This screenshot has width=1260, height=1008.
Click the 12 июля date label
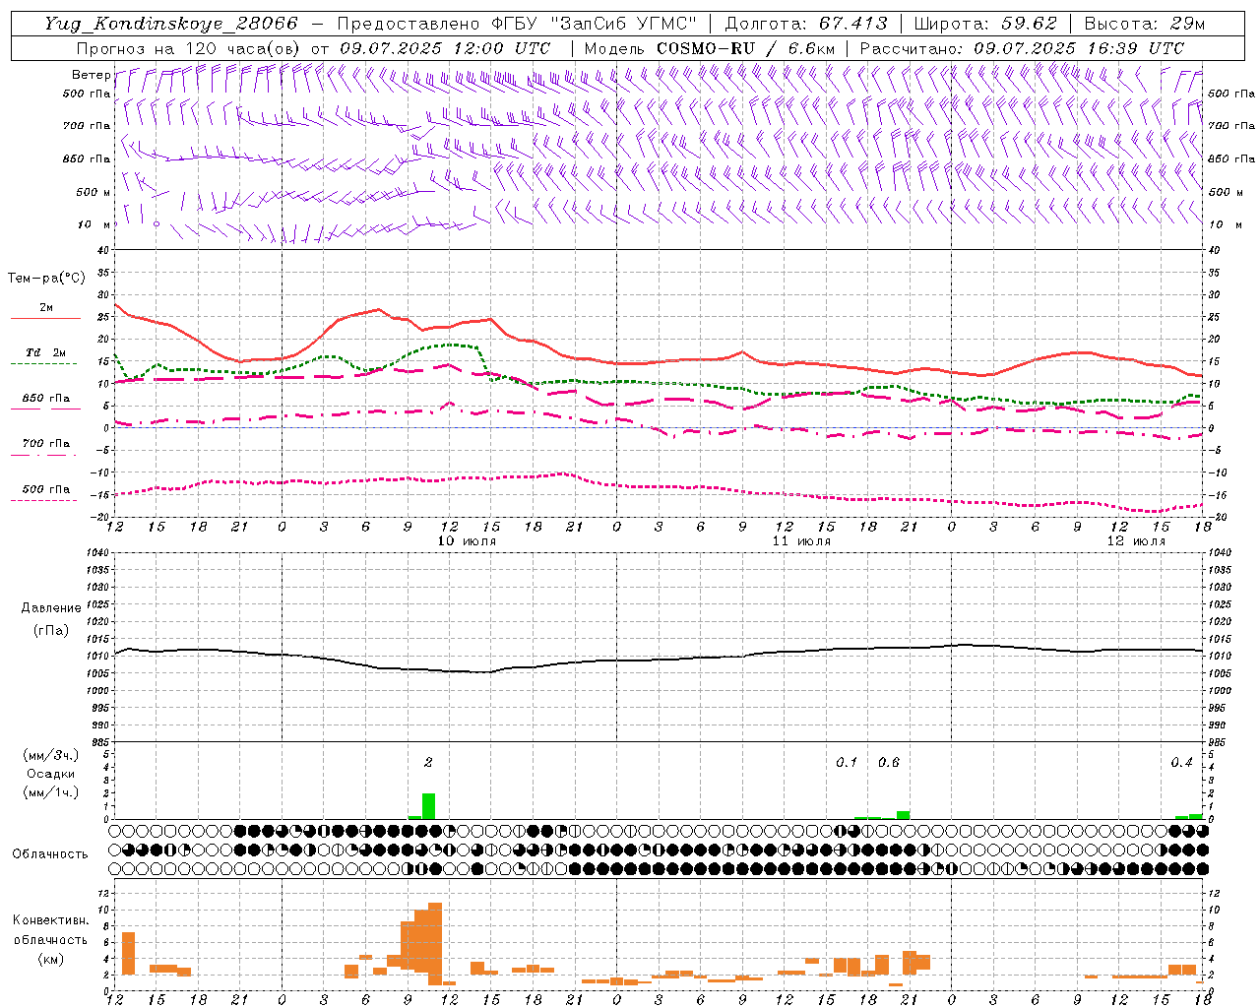(1136, 541)
